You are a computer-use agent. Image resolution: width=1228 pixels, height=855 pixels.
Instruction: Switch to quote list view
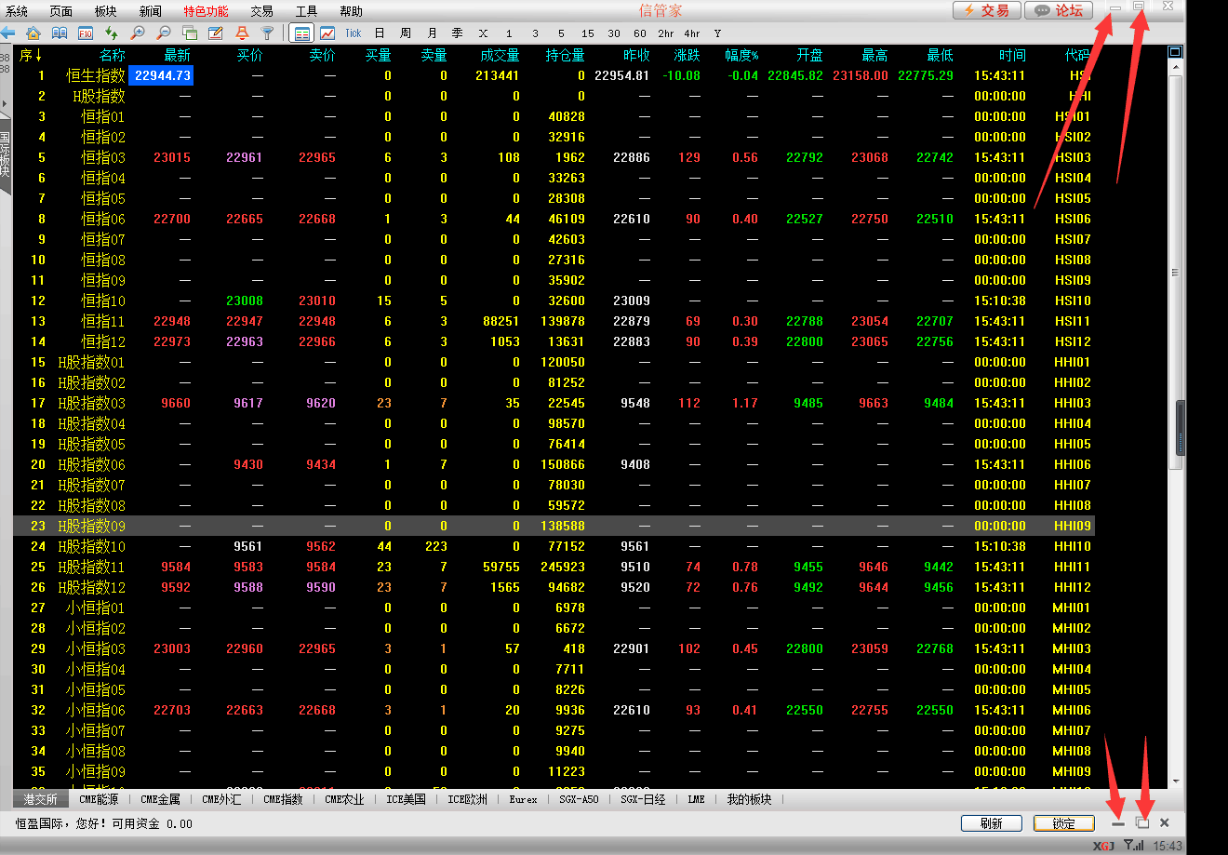pyautogui.click(x=301, y=33)
